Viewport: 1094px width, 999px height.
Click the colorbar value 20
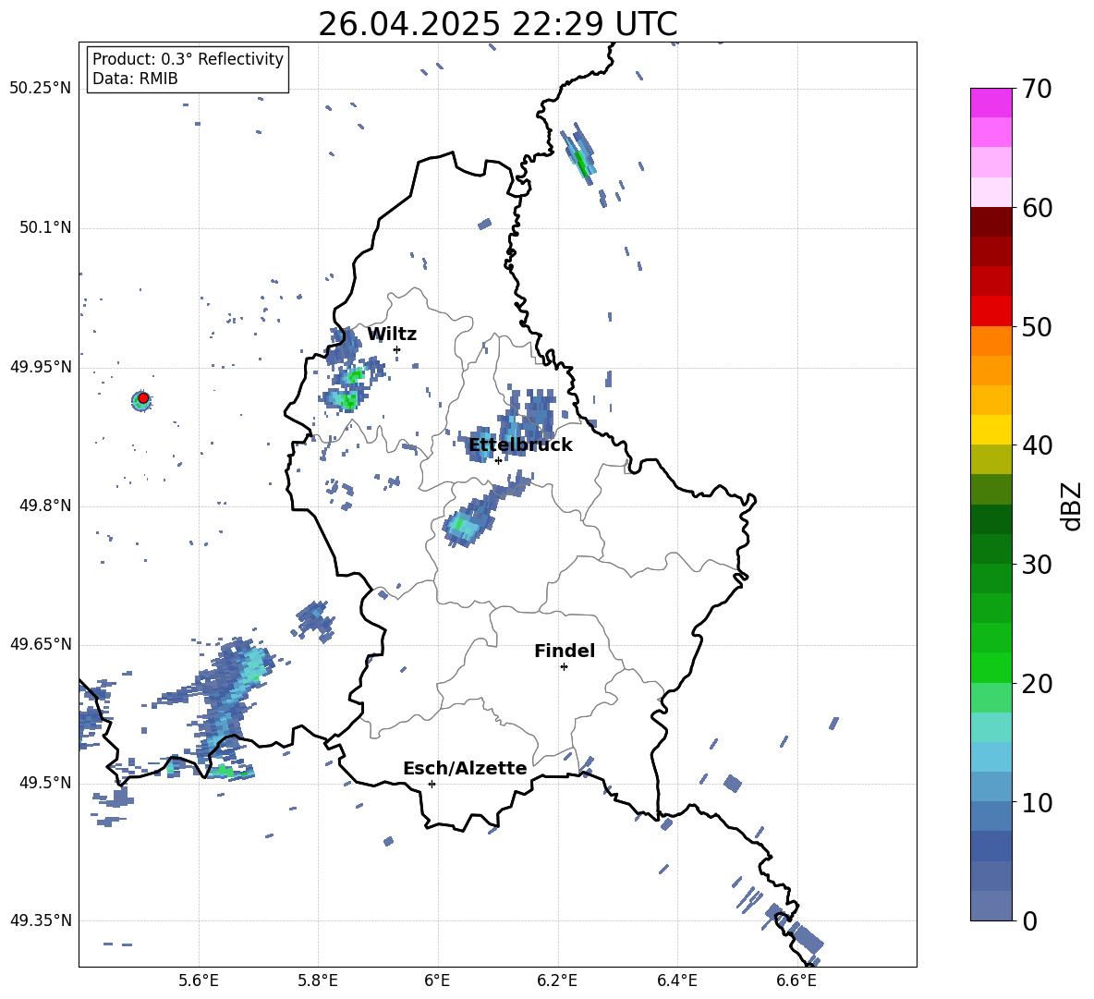click(x=1037, y=683)
